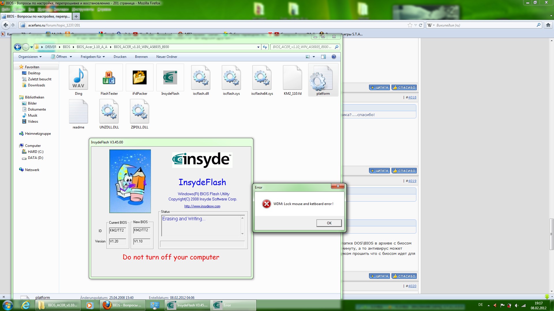Click the InsydeFlash progress bar
Viewport: 554px width, 311px height.
pyautogui.click(x=203, y=244)
